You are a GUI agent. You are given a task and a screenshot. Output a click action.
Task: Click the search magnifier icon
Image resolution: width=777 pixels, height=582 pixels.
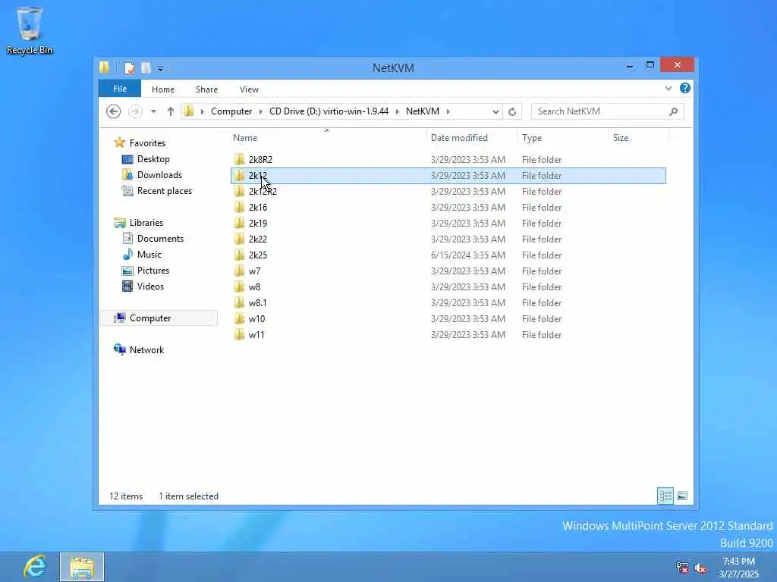(x=674, y=111)
